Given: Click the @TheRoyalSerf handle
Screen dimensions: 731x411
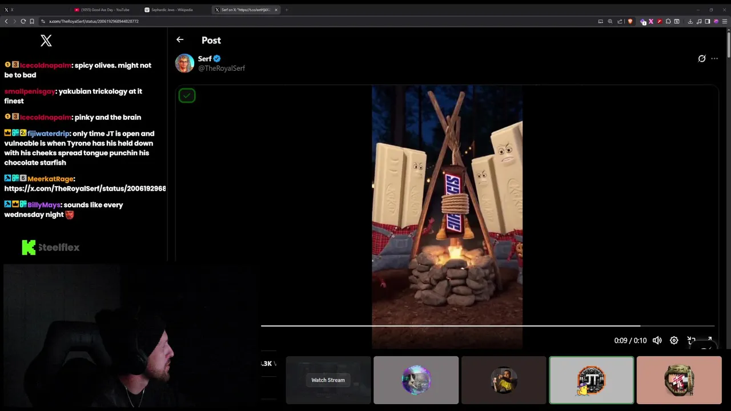Looking at the screenshot, I should pos(222,68).
